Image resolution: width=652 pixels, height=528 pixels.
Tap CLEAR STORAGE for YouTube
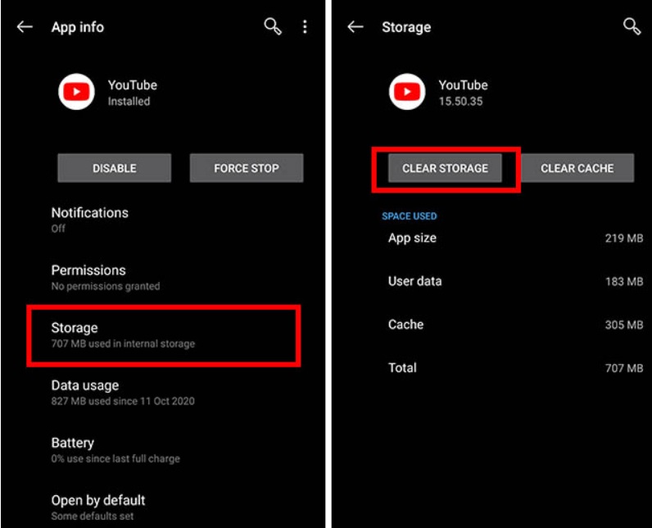pos(445,168)
